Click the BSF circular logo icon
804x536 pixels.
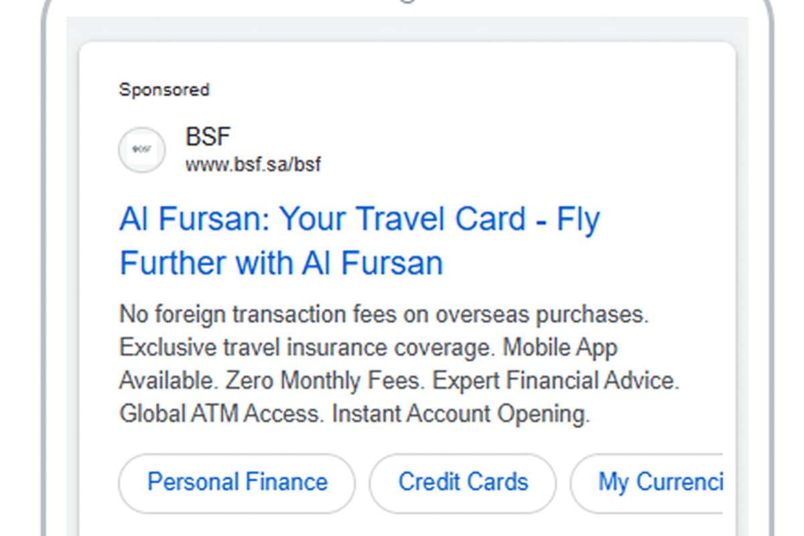[141, 149]
